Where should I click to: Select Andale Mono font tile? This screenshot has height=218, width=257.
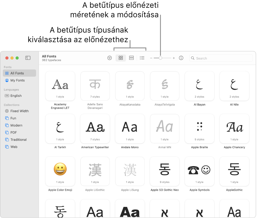point(130,129)
